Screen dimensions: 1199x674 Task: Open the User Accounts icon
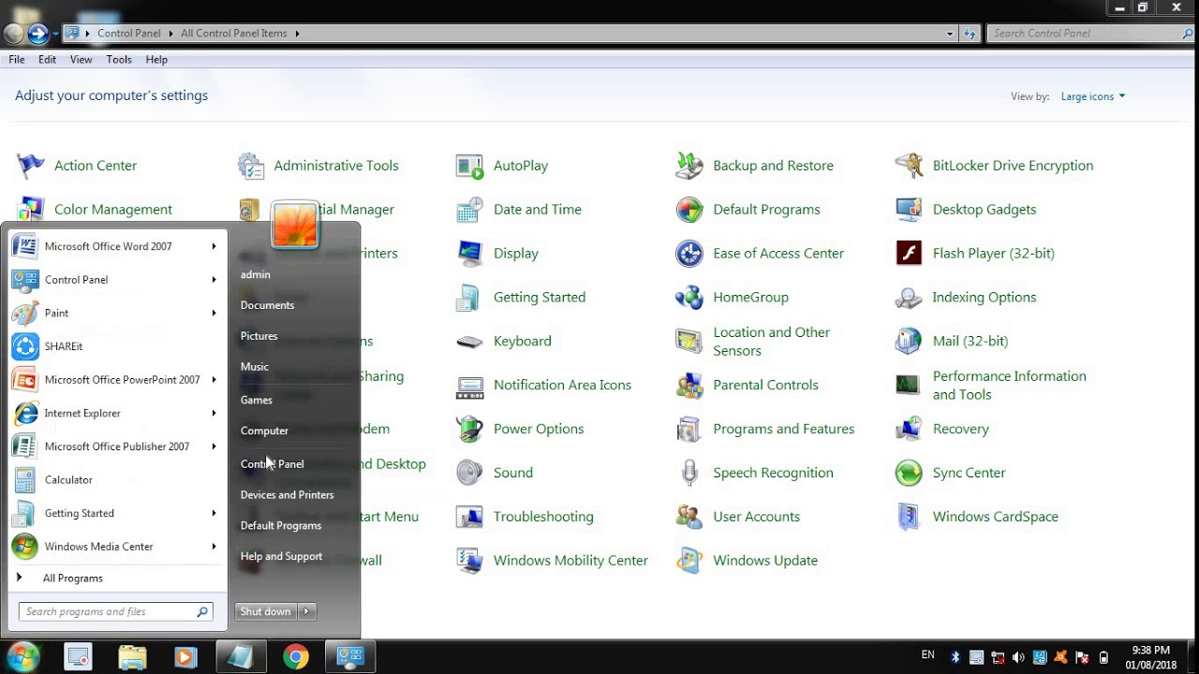pyautogui.click(x=689, y=517)
